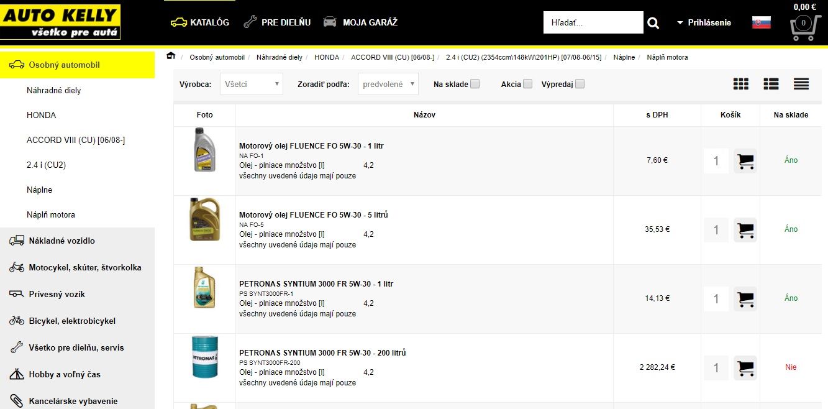Click ACCORD VIII (CU) [06/08-] breadcrumb link
Image resolution: width=828 pixels, height=409 pixels.
[393, 57]
